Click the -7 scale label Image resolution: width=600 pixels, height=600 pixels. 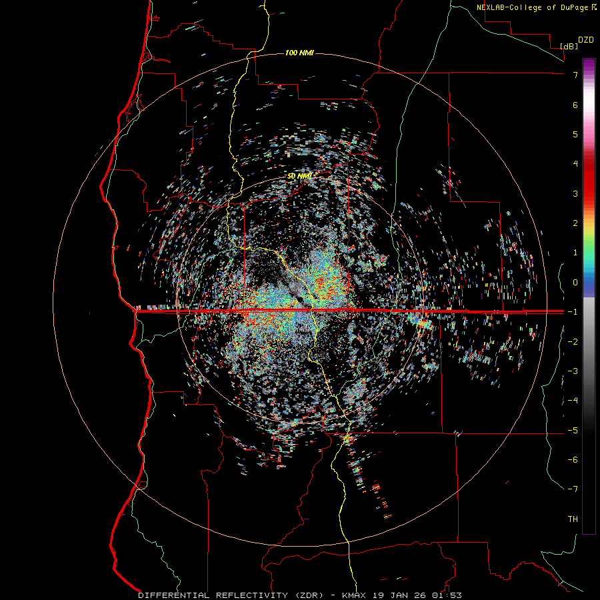click(573, 489)
